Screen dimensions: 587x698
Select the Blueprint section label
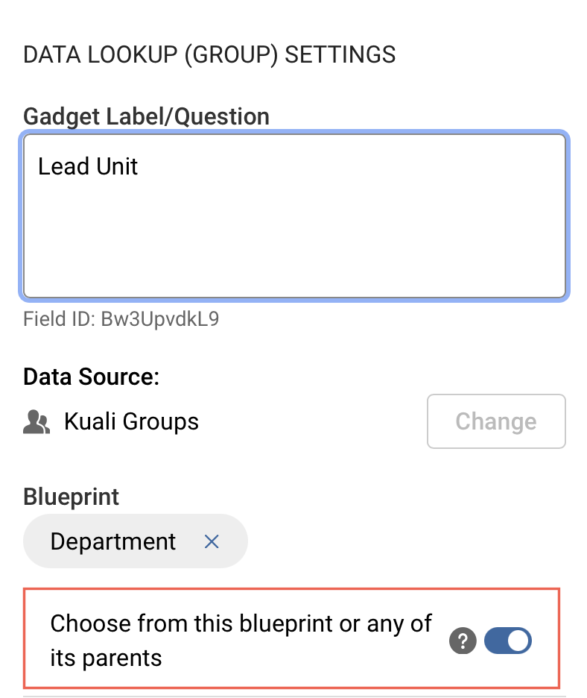(71, 496)
